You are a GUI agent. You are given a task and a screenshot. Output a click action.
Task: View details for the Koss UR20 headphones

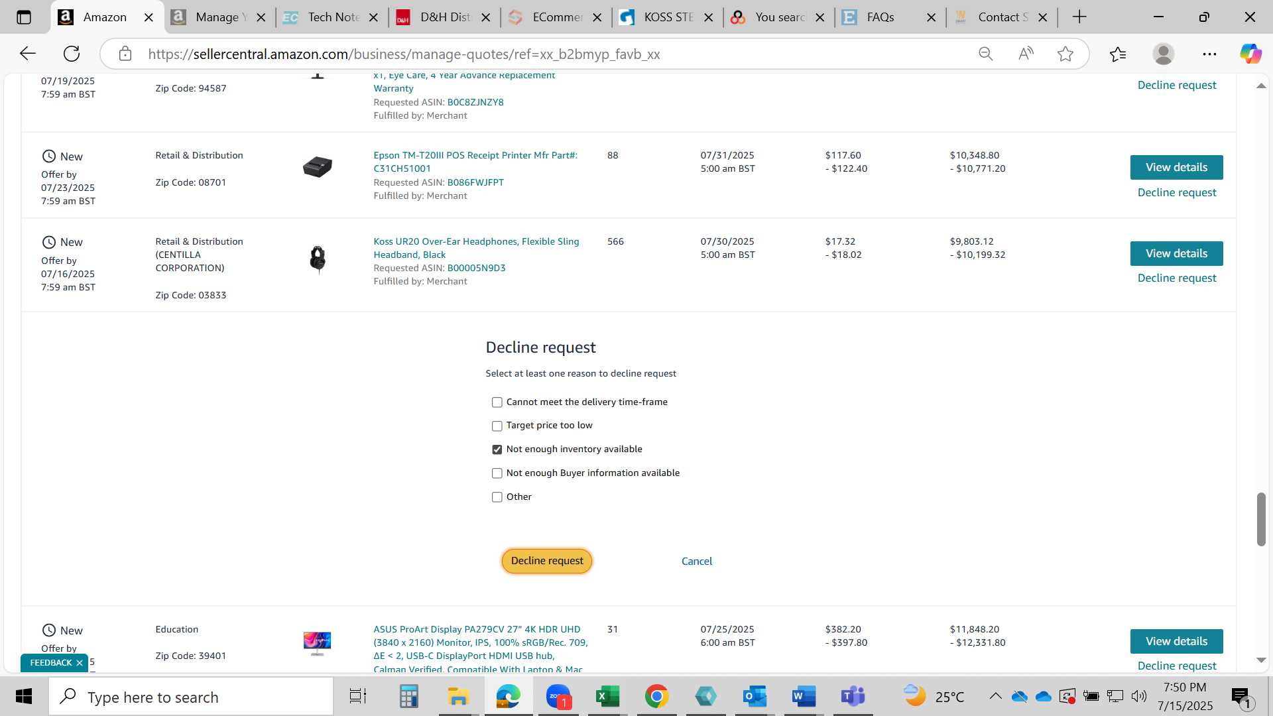pyautogui.click(x=1176, y=254)
